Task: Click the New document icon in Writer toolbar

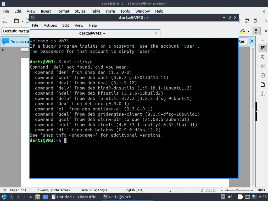Action: (5, 21)
